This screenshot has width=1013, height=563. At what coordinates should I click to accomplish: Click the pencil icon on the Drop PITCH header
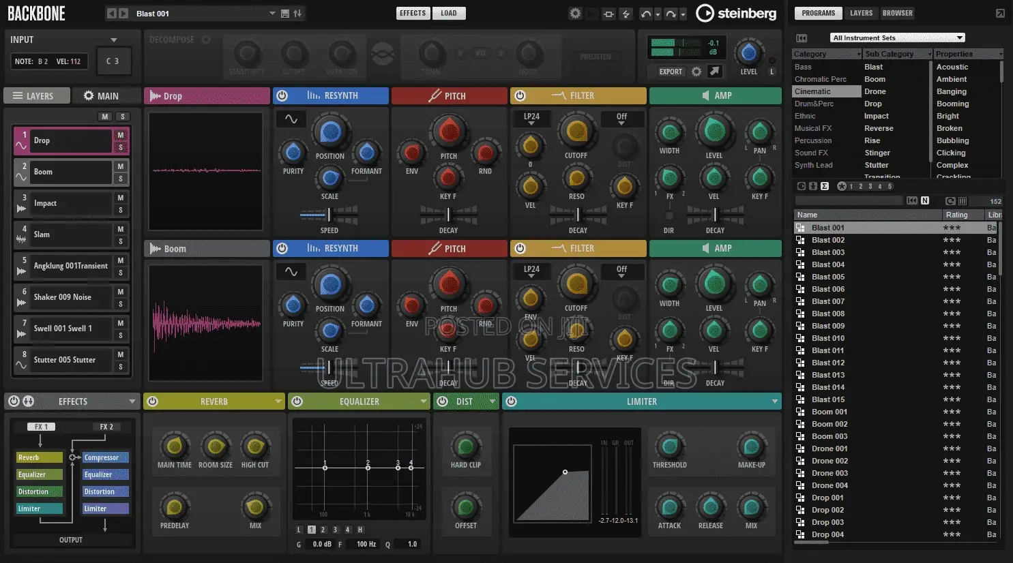pyautogui.click(x=435, y=96)
